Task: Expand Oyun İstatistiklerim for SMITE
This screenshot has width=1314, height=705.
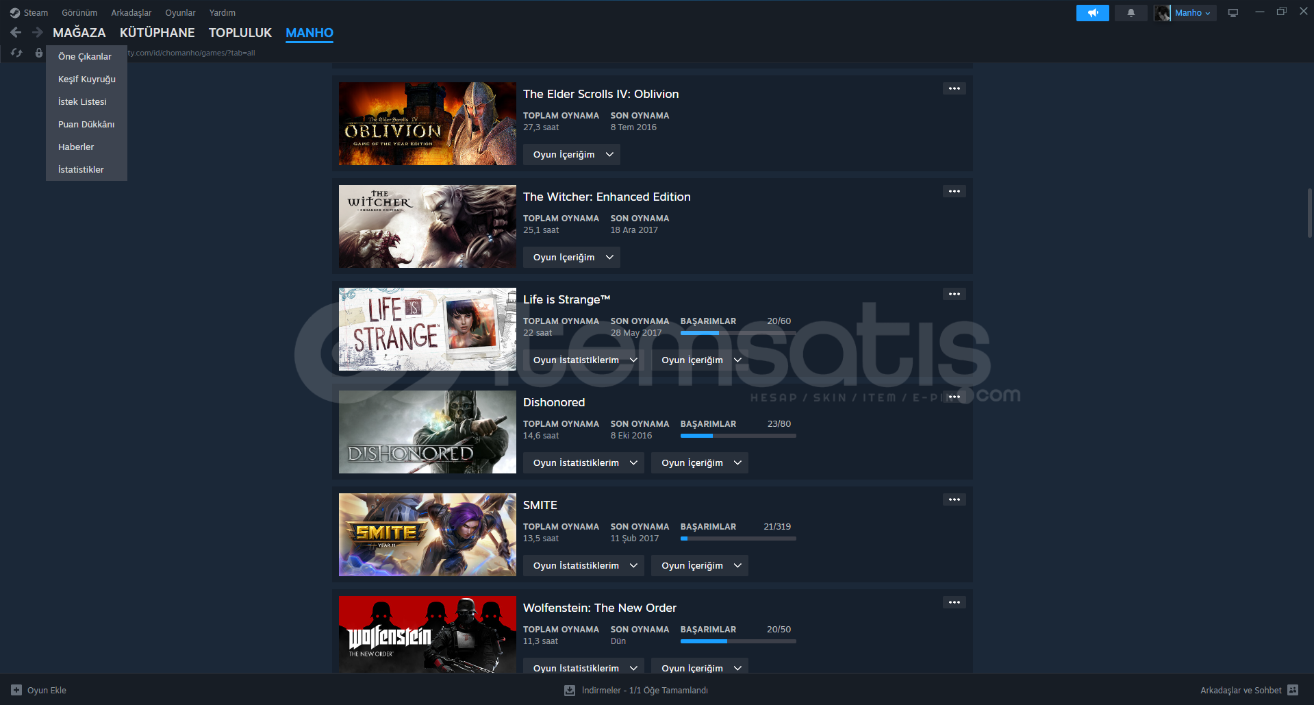Action: click(583, 565)
